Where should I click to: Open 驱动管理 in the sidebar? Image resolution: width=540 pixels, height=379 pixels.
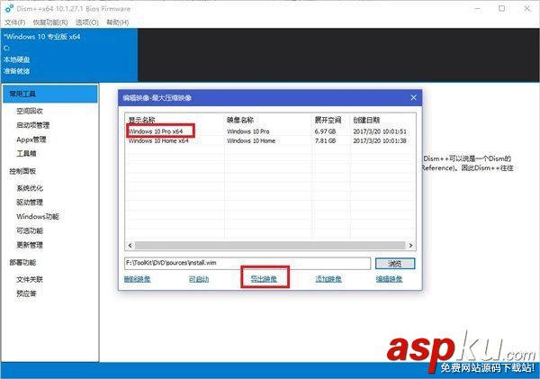pos(30,203)
